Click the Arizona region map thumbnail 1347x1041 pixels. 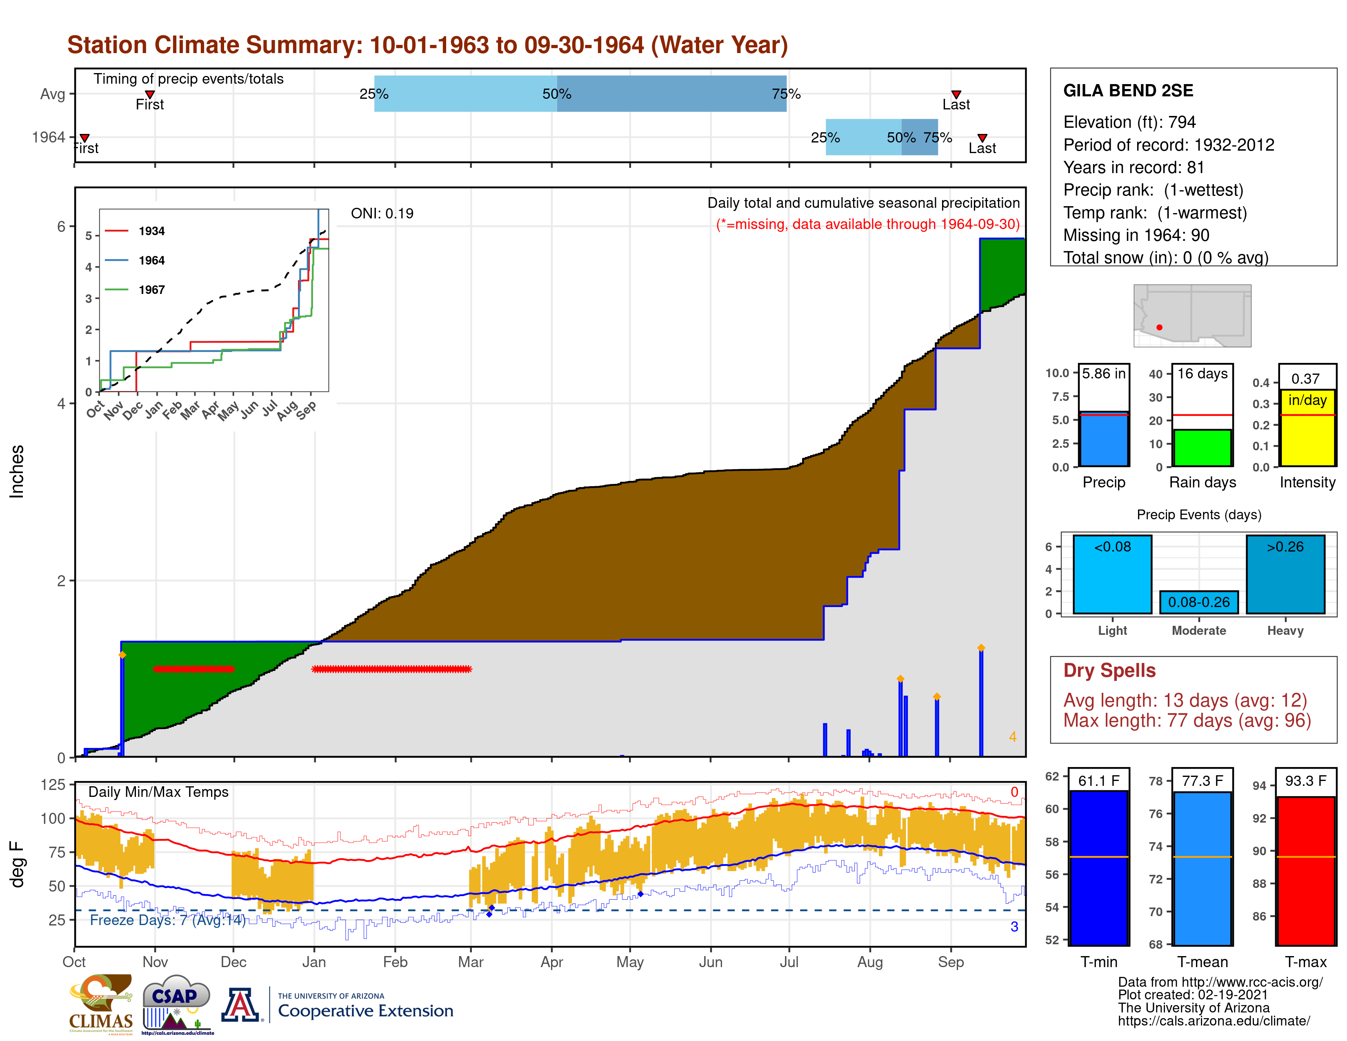(x=1192, y=315)
